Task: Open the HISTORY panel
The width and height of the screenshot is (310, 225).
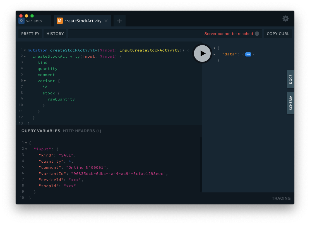Action: point(55,34)
